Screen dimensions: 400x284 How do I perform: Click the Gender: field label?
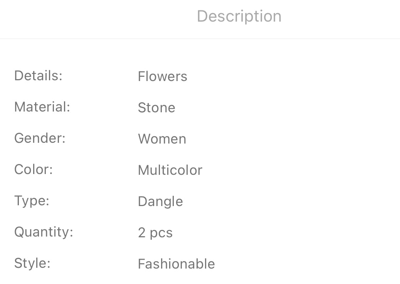click(40, 138)
